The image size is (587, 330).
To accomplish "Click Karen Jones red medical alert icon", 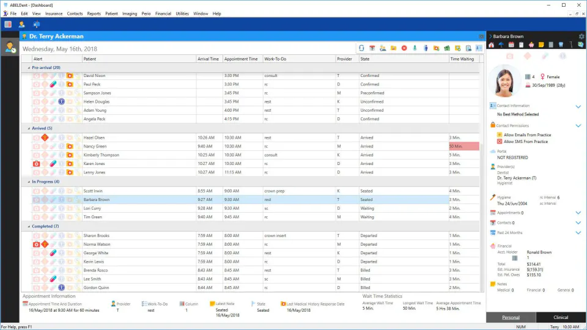I will (x=36, y=164).
